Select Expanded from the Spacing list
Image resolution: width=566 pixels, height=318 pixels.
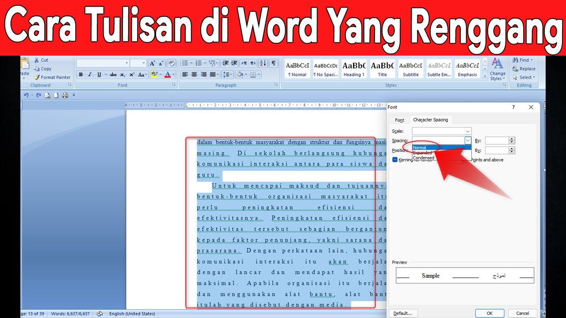(x=422, y=153)
